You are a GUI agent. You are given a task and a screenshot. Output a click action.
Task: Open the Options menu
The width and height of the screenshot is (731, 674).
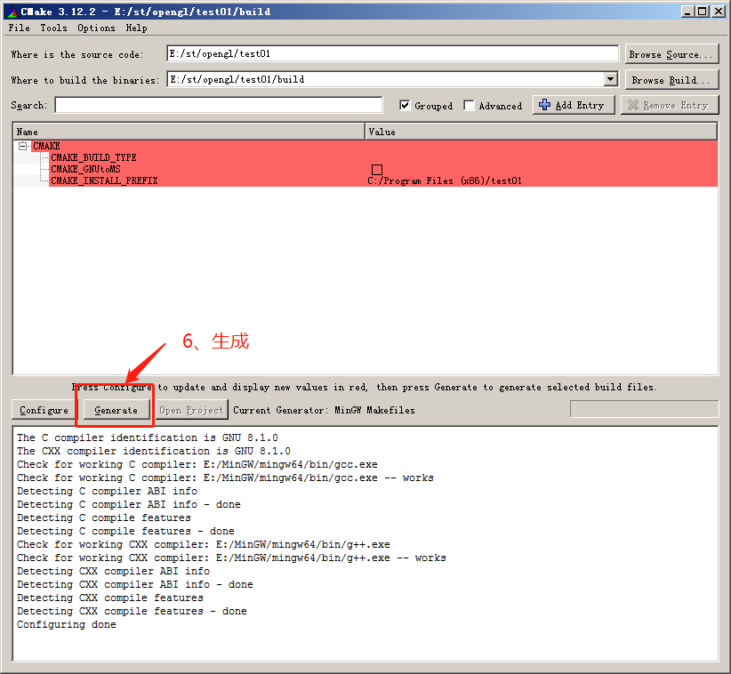(x=96, y=28)
